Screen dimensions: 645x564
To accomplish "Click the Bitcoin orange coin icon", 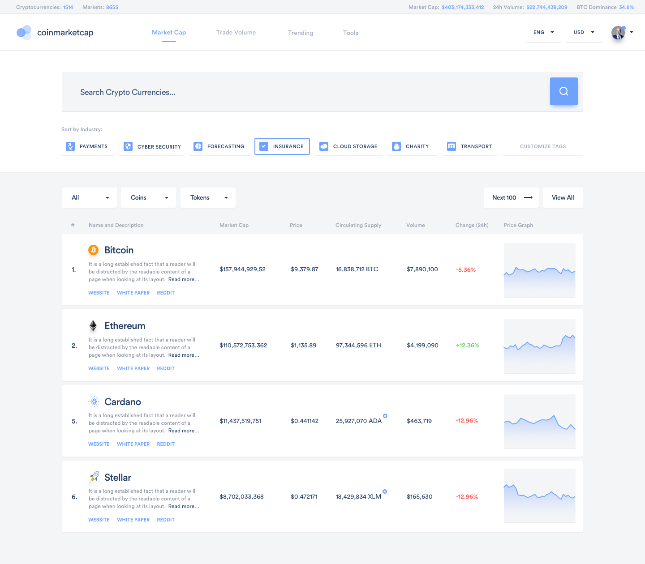I will [x=93, y=250].
